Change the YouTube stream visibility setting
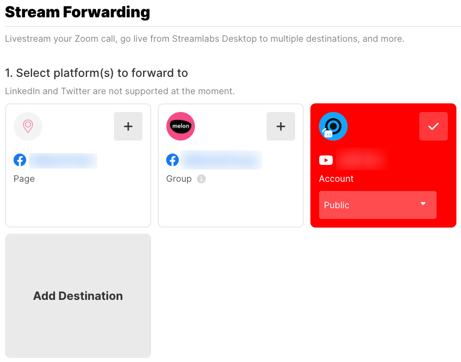 click(x=378, y=205)
